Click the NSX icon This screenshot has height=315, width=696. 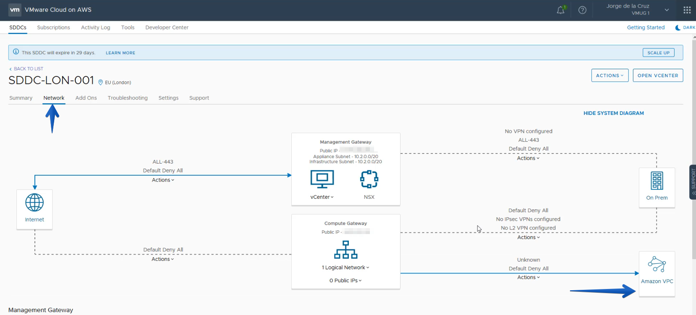coord(369,179)
